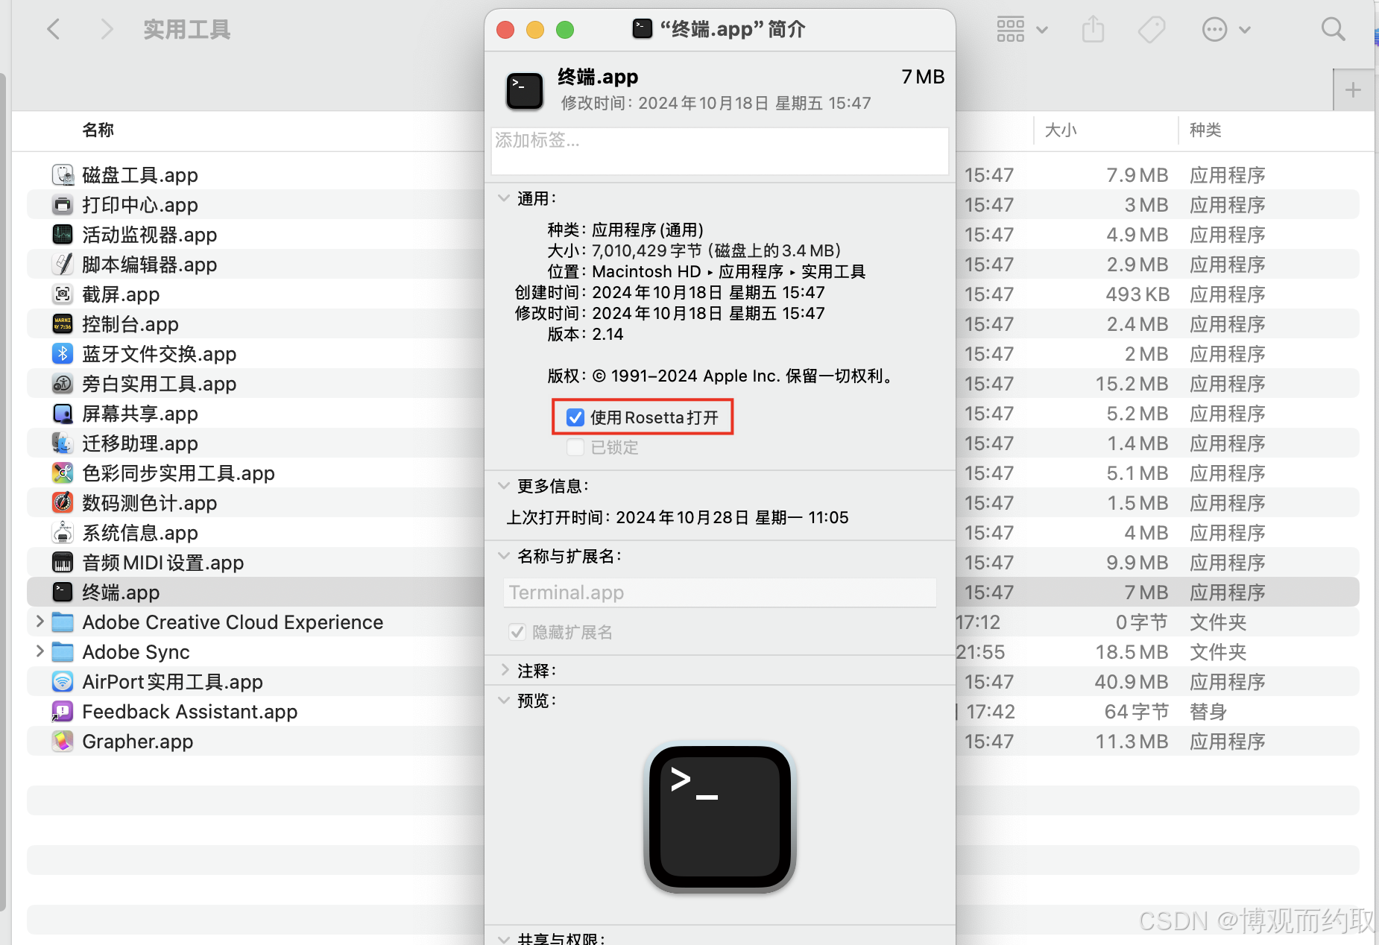Click the Finder share icon

pyautogui.click(x=1093, y=30)
